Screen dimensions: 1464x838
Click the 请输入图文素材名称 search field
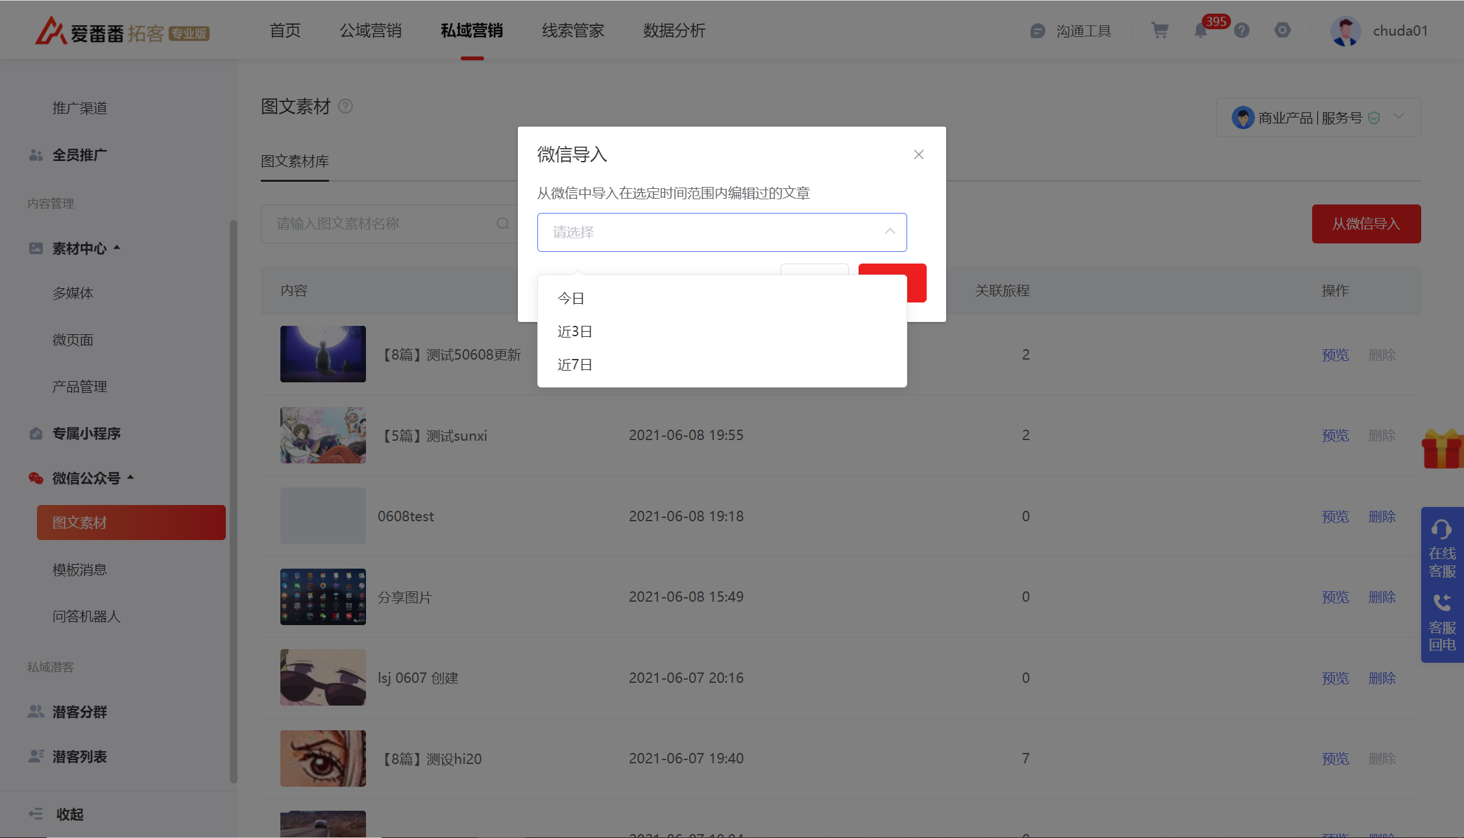(388, 224)
